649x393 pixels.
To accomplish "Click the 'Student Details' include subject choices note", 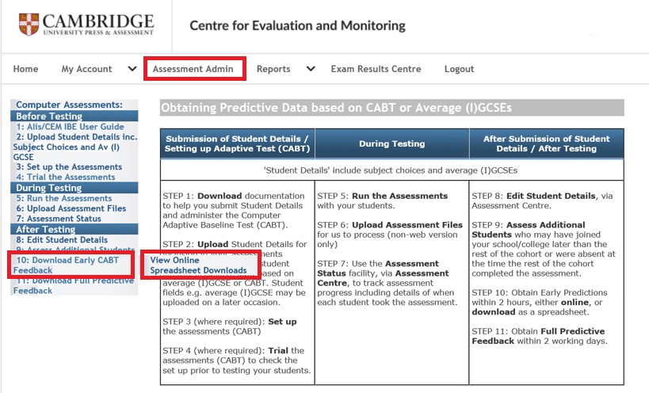I will click(391, 170).
